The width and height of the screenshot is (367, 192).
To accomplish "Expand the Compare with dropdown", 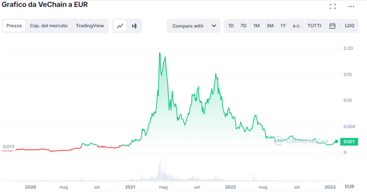I will pos(194,26).
